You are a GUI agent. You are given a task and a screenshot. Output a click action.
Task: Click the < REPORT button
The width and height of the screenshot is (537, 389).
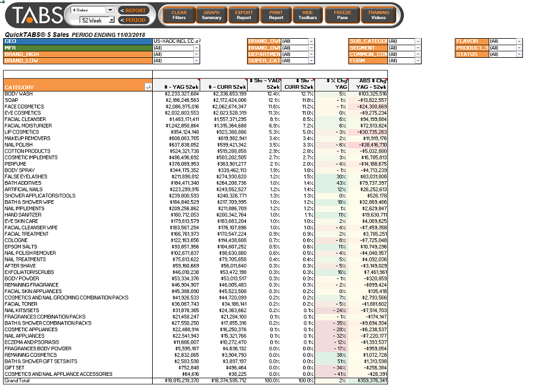pos(133,11)
